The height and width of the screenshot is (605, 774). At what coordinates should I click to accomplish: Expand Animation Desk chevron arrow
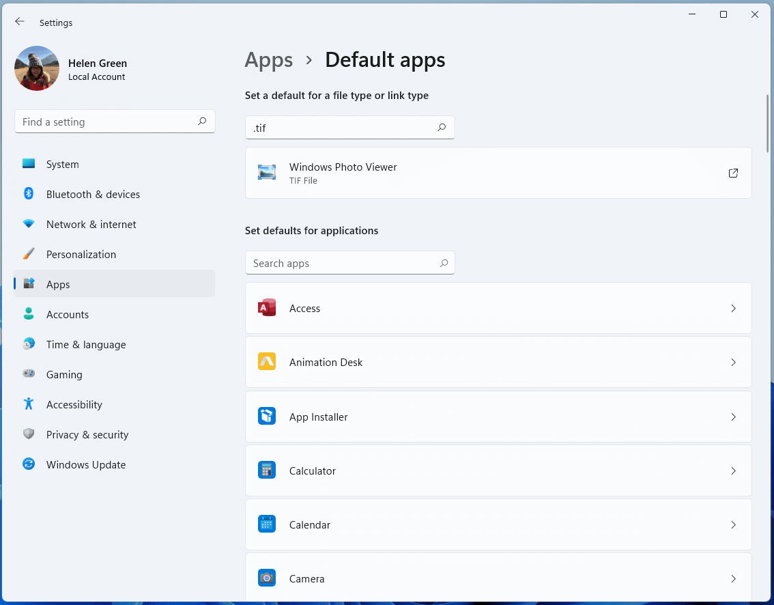coord(733,362)
